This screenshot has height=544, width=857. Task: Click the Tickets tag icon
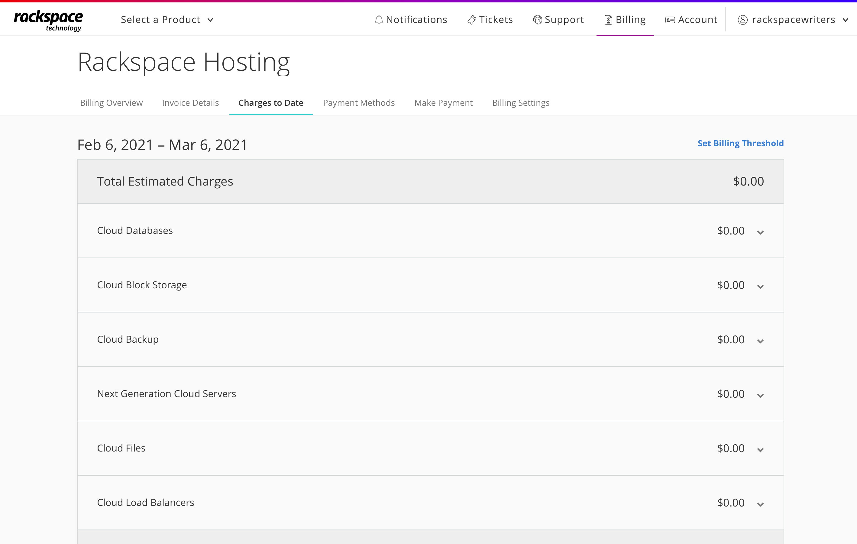(x=472, y=20)
